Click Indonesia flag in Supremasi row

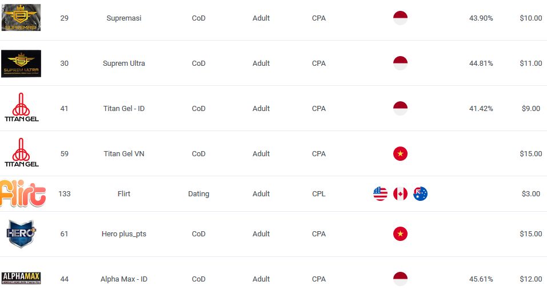(x=400, y=18)
